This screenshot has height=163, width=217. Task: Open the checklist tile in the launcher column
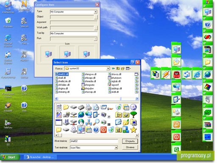coord(176,99)
